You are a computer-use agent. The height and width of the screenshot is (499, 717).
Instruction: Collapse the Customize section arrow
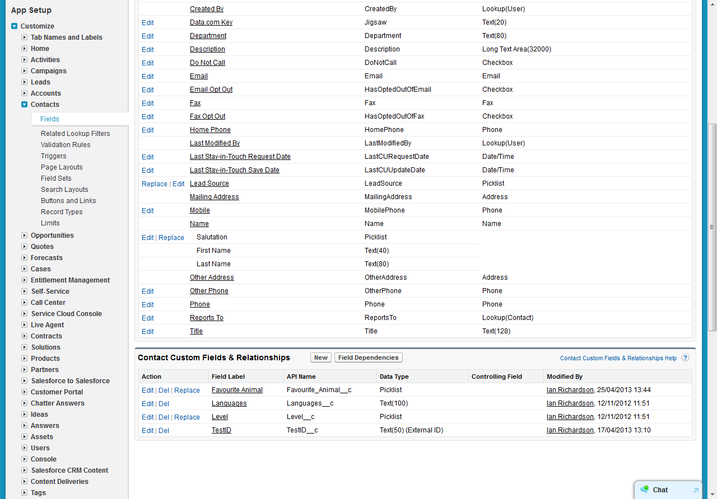click(x=14, y=26)
